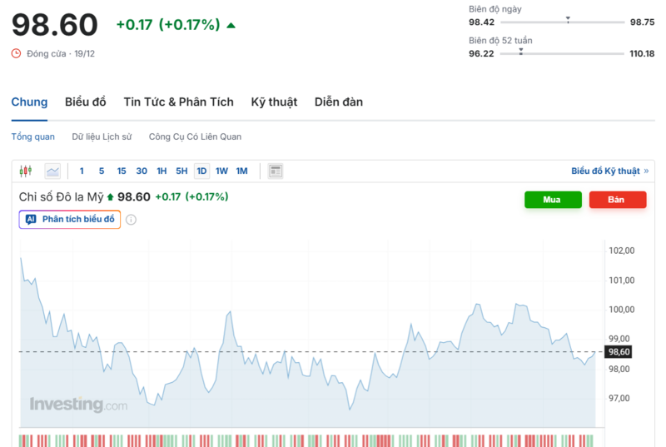Open Dữ liệu Lịch sử sub-tab
The height and width of the screenshot is (447, 666).
point(102,137)
